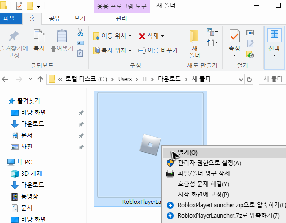Click the History icon in 열기 group

pos(250,54)
